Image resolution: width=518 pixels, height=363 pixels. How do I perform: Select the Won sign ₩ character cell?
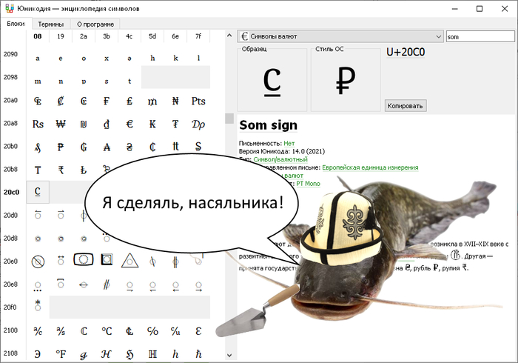pyautogui.click(x=61, y=124)
